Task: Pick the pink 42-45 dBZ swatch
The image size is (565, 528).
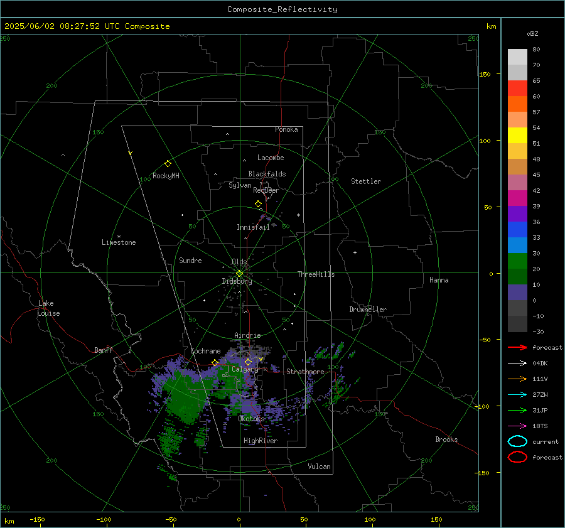Action: [x=517, y=183]
